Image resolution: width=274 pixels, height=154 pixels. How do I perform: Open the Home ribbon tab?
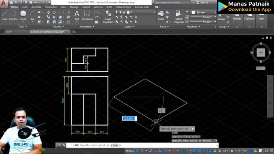pyautogui.click(x=14, y=7)
